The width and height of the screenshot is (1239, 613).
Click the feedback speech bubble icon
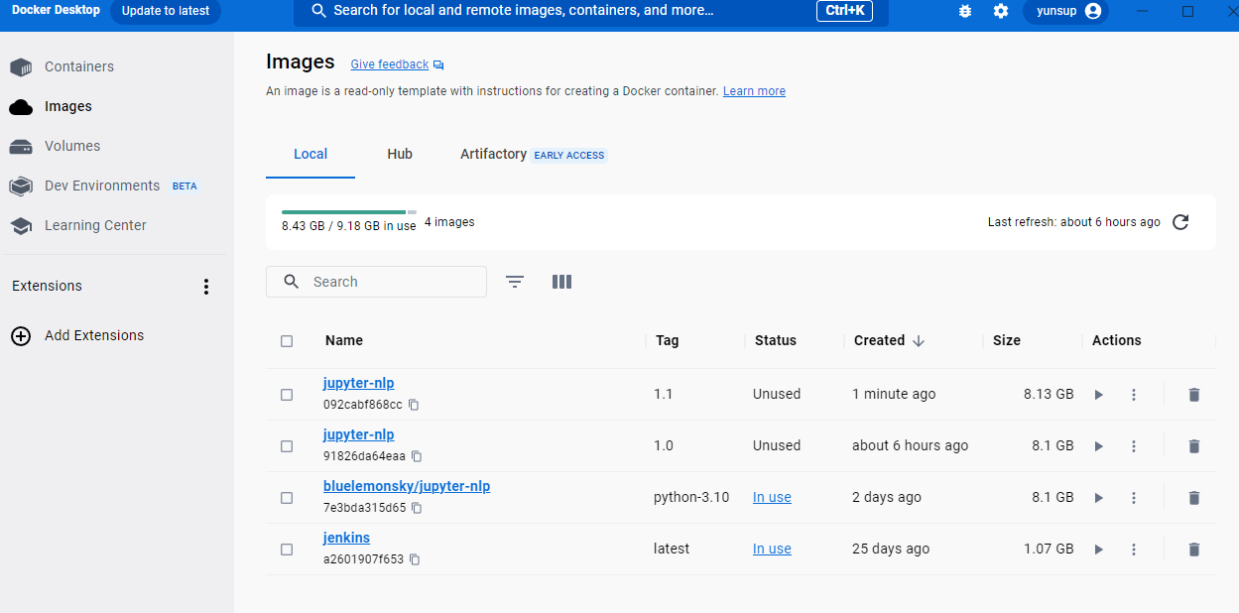[438, 65]
